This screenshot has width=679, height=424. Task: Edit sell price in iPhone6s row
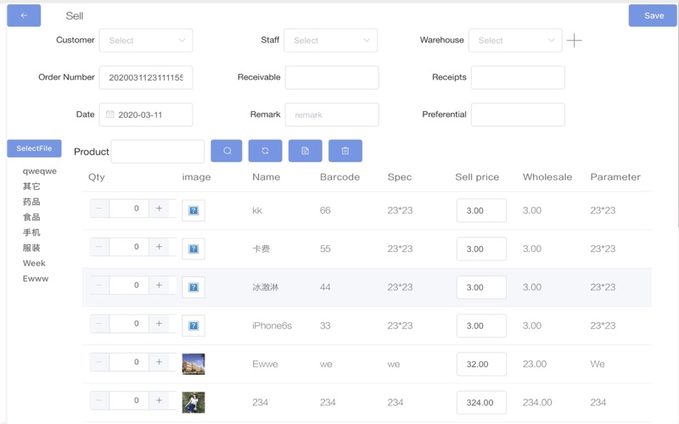[481, 326]
